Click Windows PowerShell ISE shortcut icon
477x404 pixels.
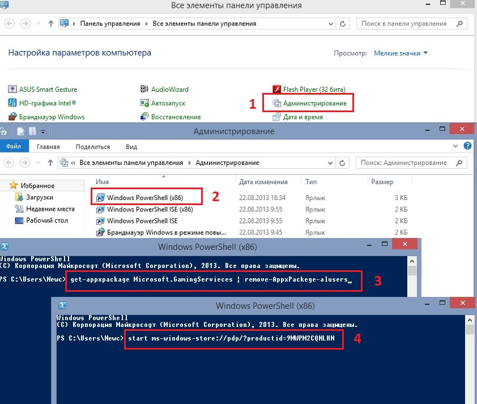coord(100,221)
